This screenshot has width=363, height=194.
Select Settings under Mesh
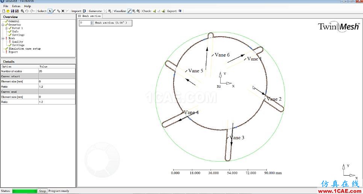[18, 45]
